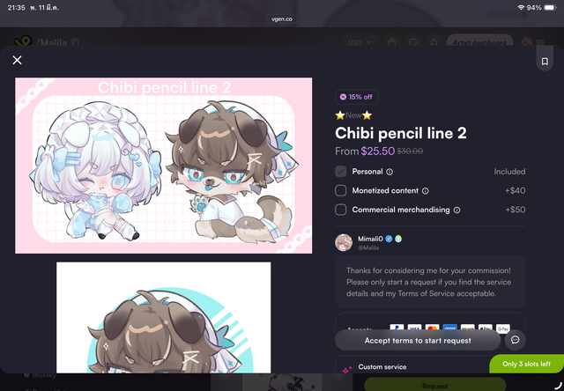
Task: Show info for Commercial merchandising option
Action: 456,210
